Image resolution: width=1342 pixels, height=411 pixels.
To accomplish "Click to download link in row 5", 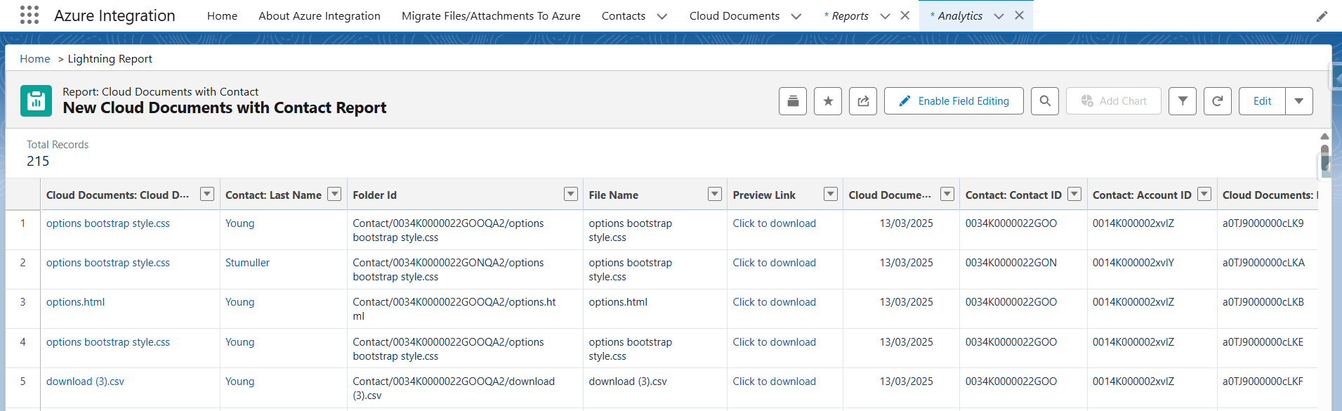I will [x=774, y=381].
